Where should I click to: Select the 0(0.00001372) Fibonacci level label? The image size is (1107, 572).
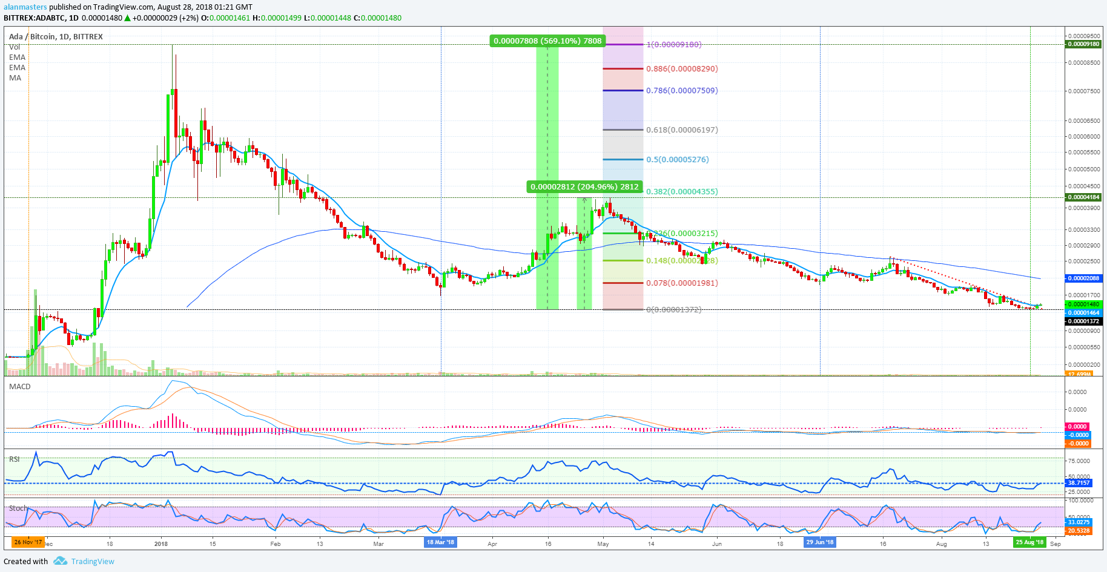(673, 309)
